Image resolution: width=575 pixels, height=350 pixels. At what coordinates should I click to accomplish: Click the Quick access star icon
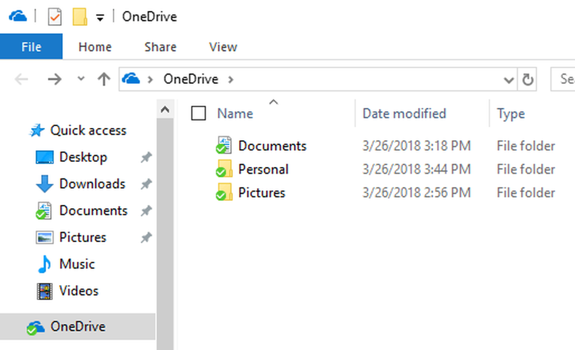(37, 130)
